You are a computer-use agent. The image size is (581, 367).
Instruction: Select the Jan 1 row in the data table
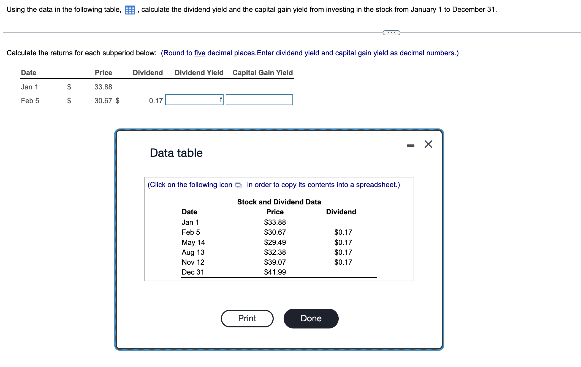coord(190,222)
